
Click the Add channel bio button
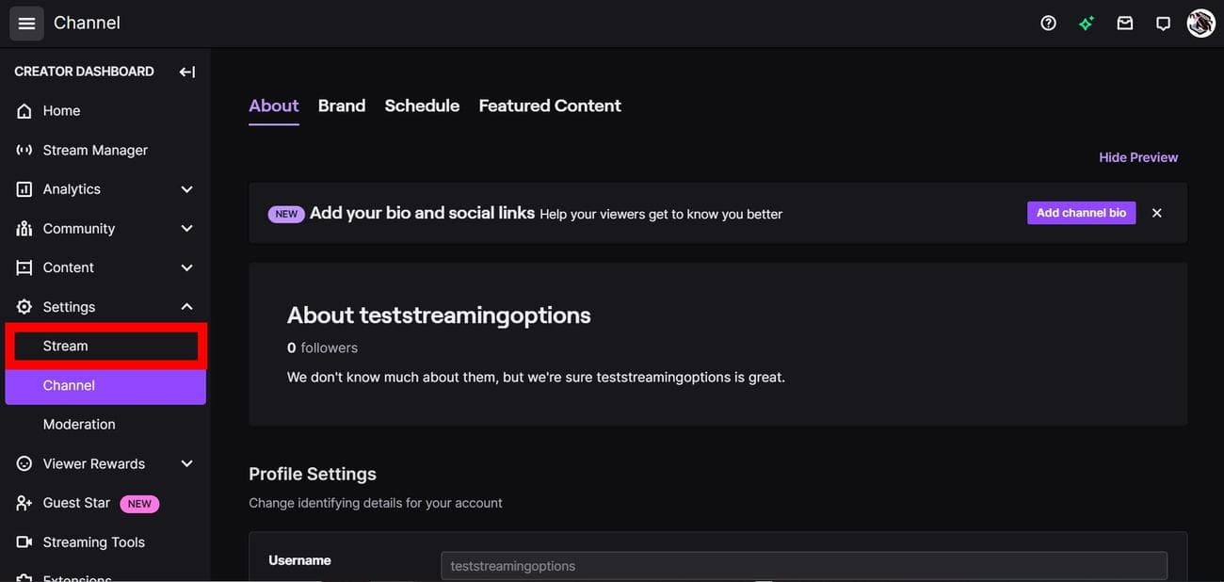1081,213
